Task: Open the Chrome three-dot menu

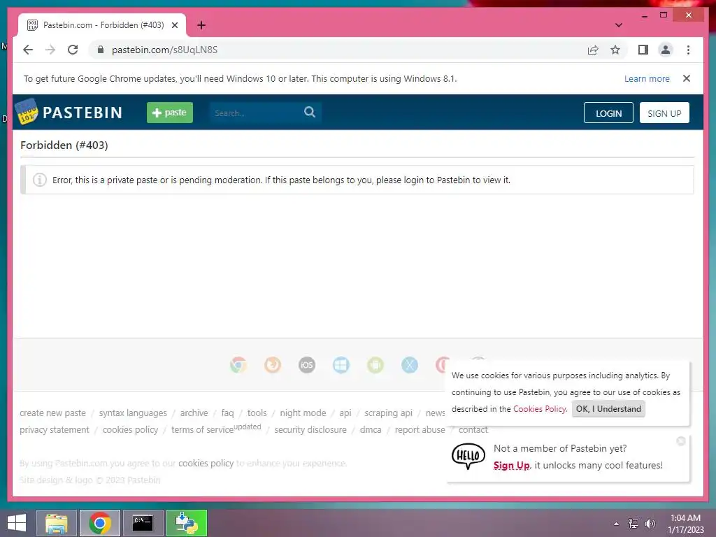Action: pos(688,50)
